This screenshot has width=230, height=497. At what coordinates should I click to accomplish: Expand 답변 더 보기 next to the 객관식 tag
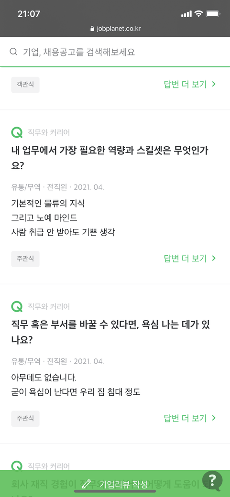(x=190, y=84)
